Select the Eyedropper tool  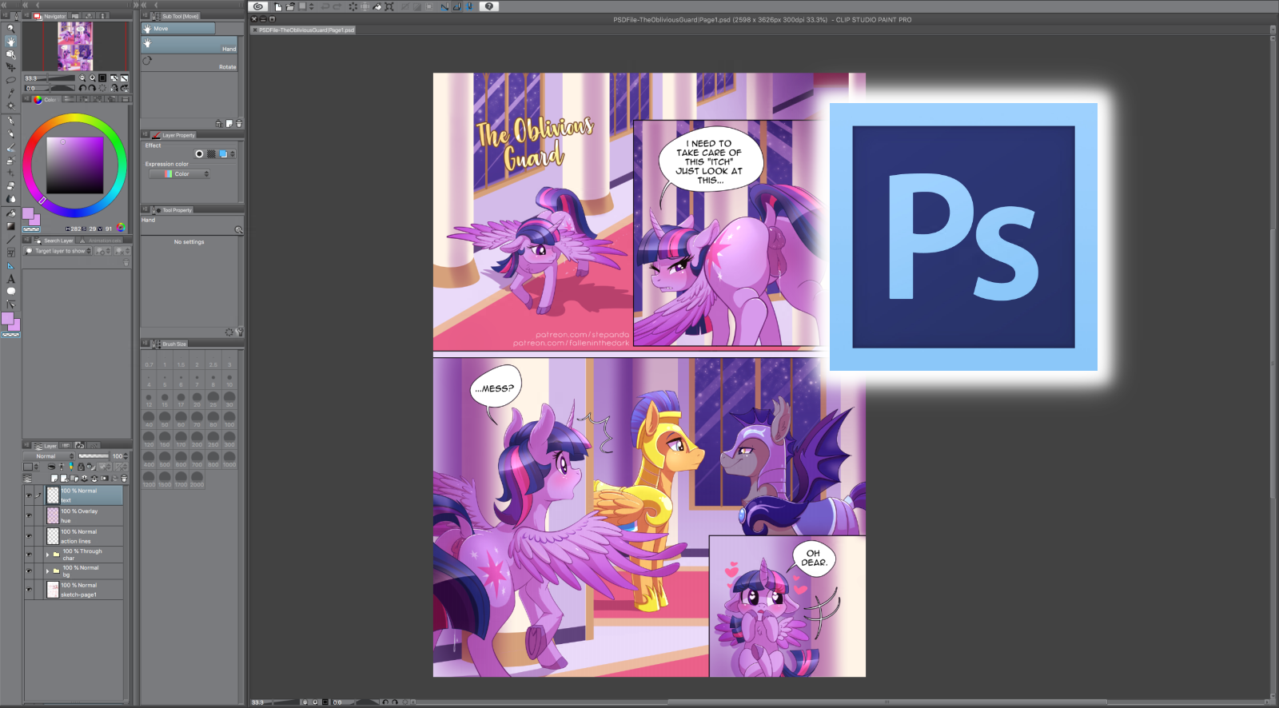point(10,93)
